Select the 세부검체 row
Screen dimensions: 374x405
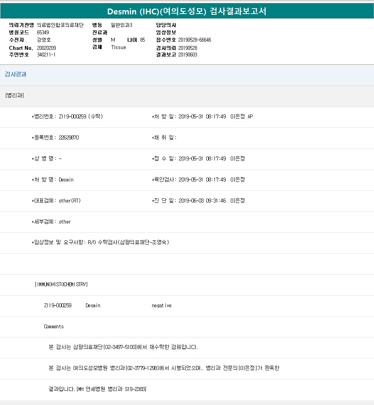[51, 222]
